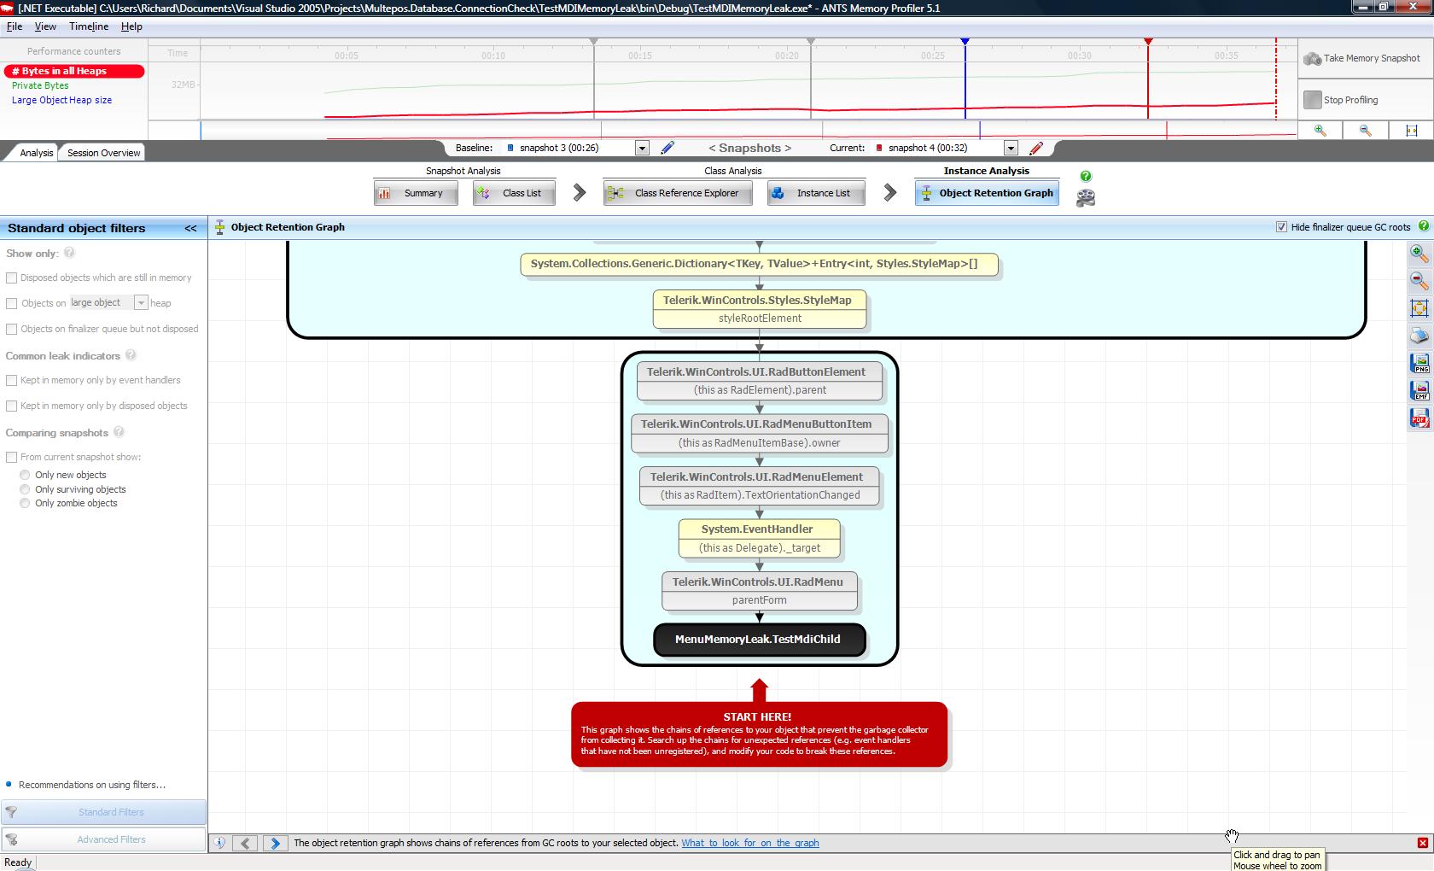
Task: Export the graph as PNG
Action: [1419, 363]
